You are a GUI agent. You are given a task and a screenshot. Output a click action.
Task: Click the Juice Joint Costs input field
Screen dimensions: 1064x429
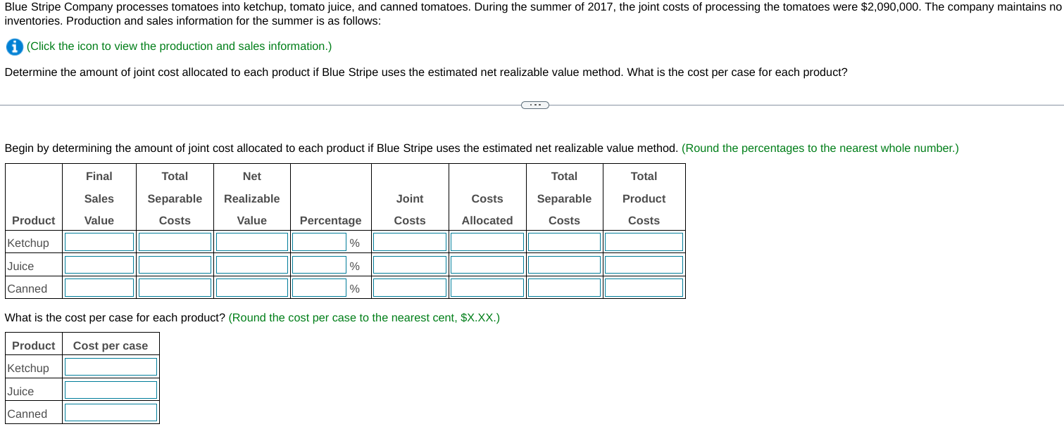(x=409, y=264)
